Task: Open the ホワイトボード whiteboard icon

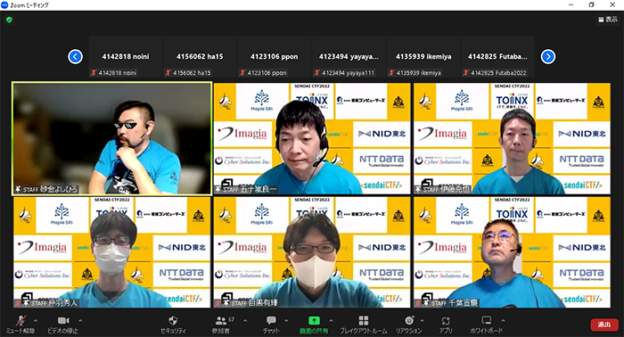Action: 487,320
